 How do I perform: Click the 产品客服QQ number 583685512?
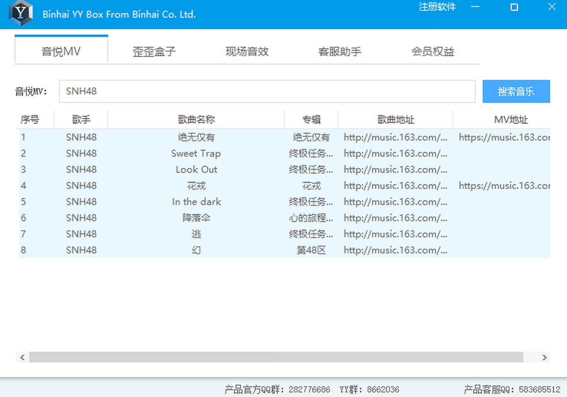coord(540,390)
